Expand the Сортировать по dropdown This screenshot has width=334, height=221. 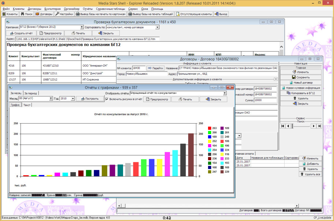pos(157,27)
